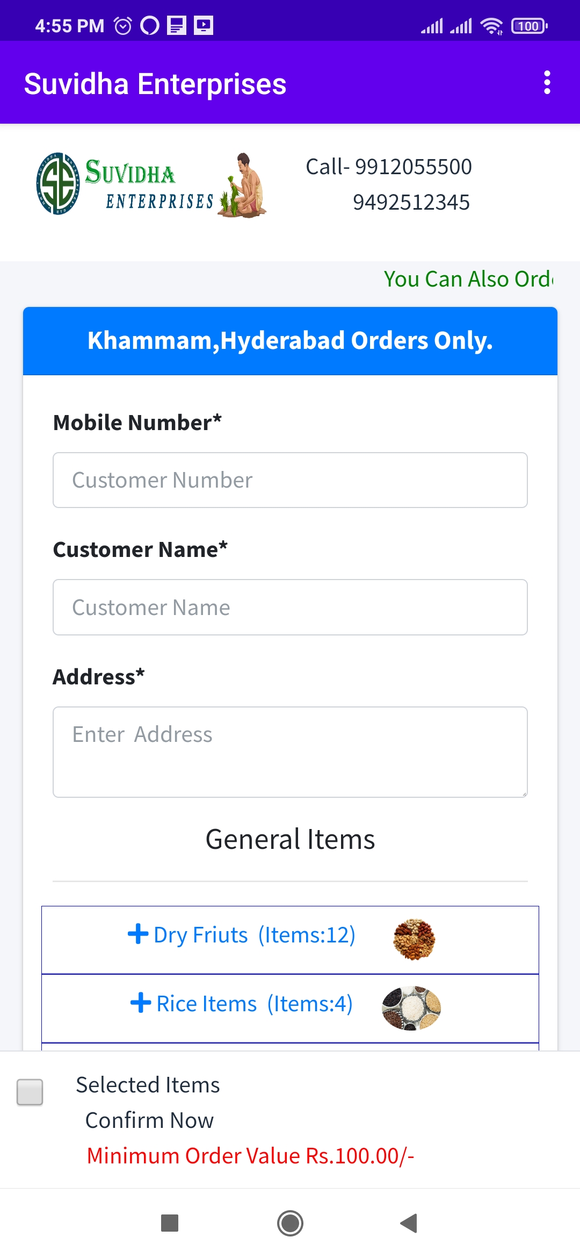Focus the Customer Name input field
The height and width of the screenshot is (1258, 580).
[290, 607]
